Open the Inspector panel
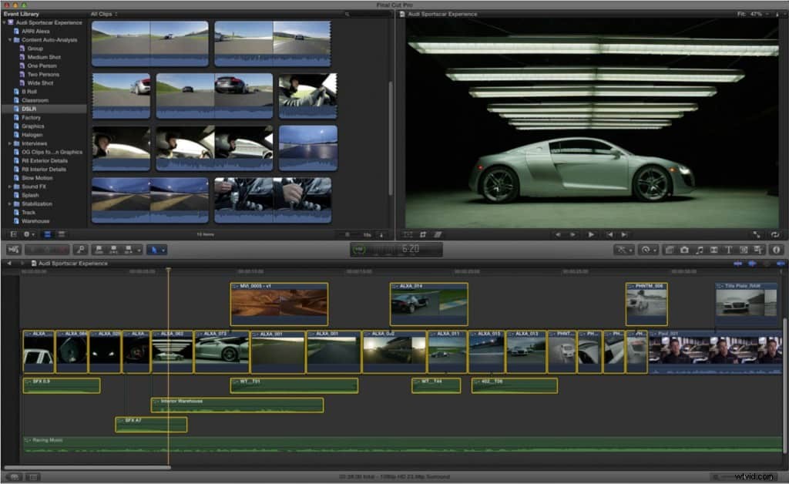Image resolution: width=789 pixels, height=484 pixels. tap(777, 250)
